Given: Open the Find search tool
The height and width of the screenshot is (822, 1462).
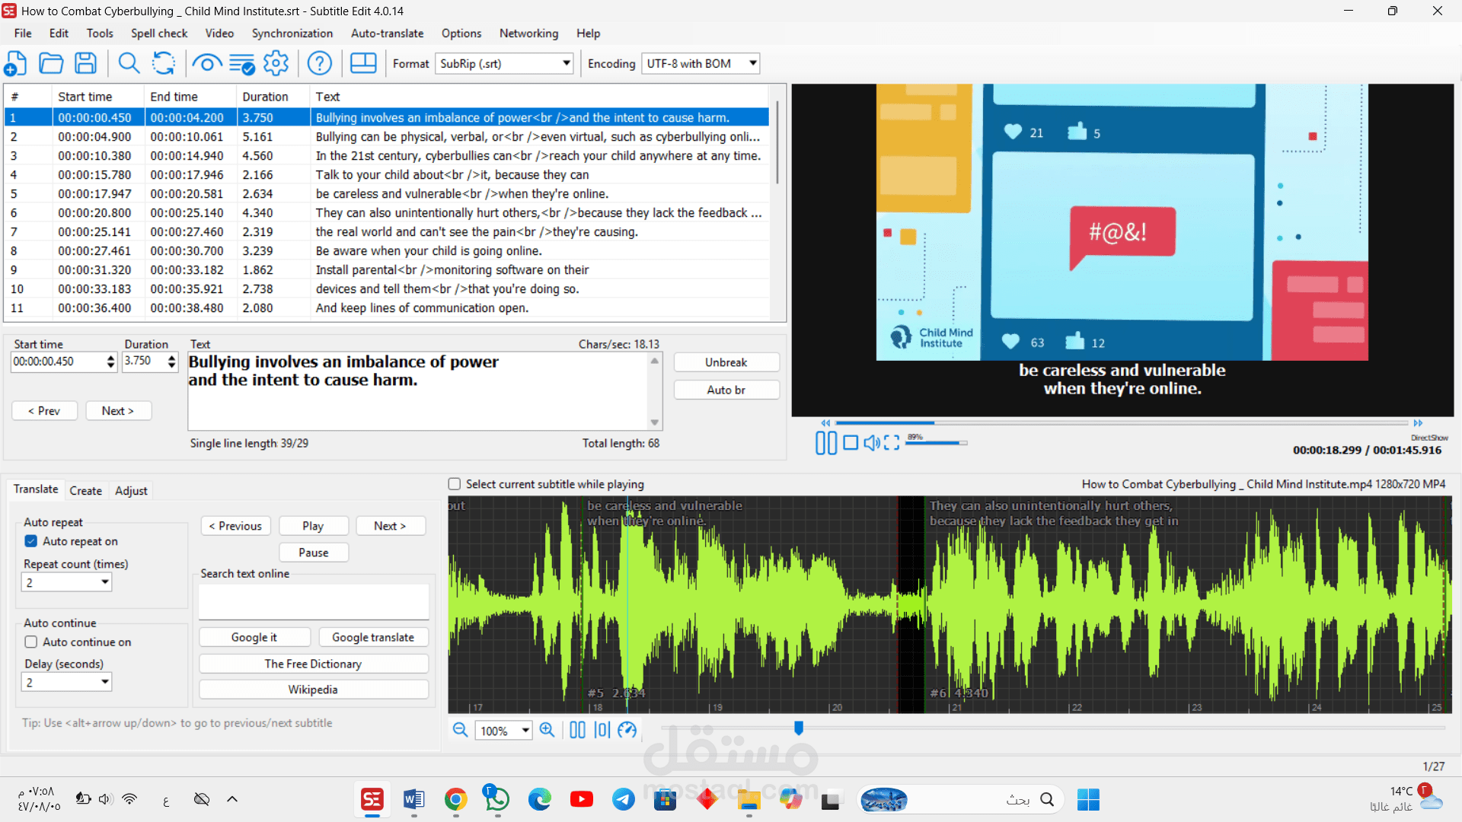Looking at the screenshot, I should (129, 63).
